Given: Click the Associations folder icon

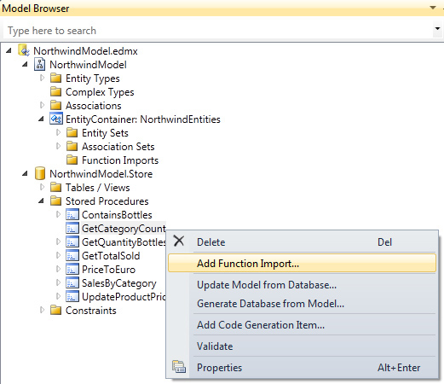Looking at the screenshot, I should click(55, 105).
